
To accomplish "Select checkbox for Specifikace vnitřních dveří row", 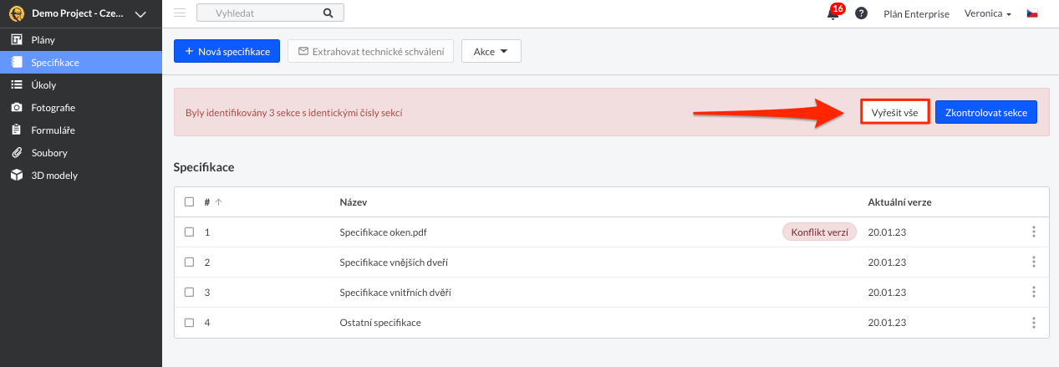I will tap(189, 293).
